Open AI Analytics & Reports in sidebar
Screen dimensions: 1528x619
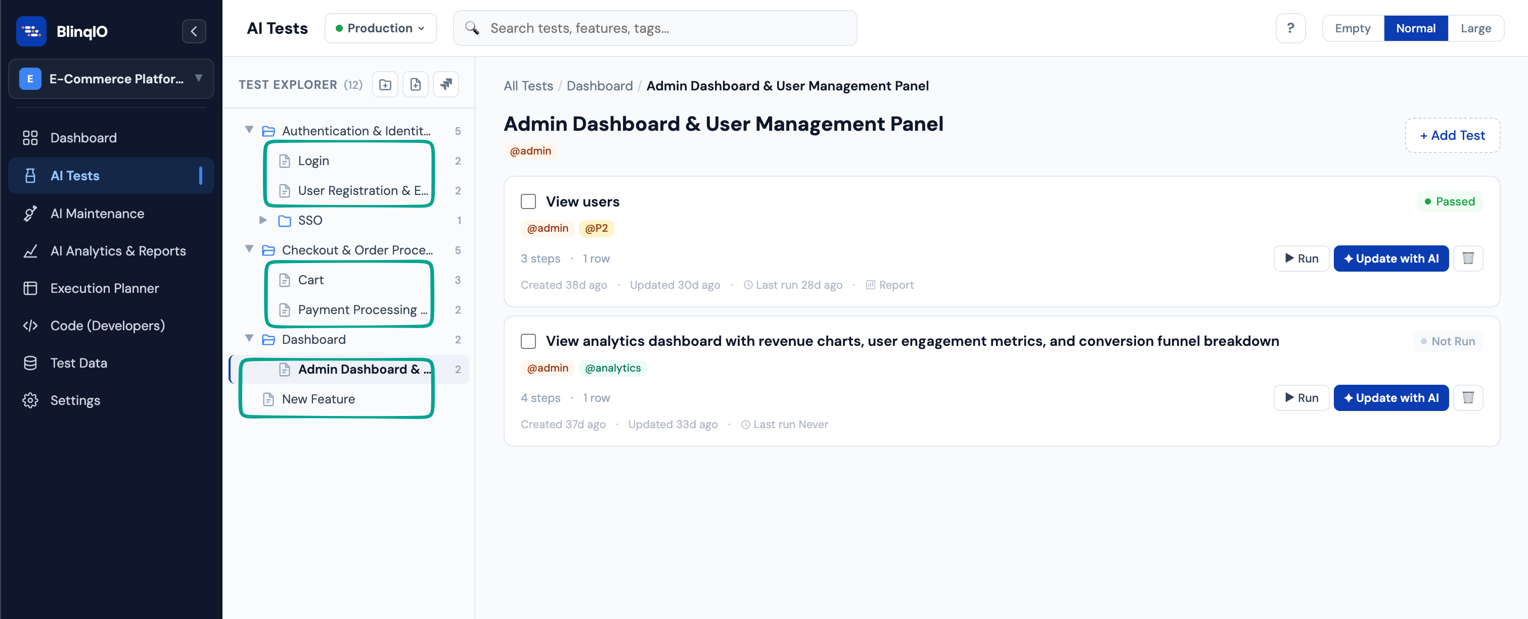118,250
